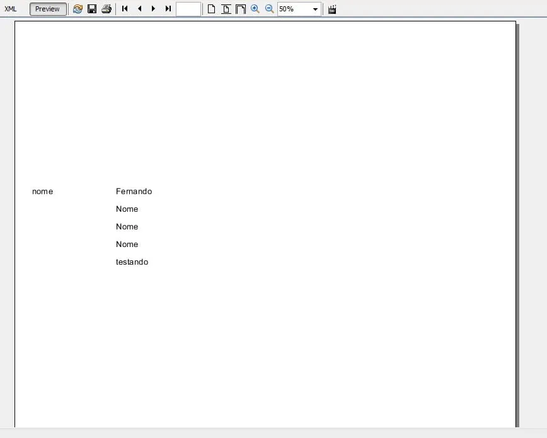Image resolution: width=547 pixels, height=438 pixels.
Task: Click the zoom percentage text field
Action: 293,9
